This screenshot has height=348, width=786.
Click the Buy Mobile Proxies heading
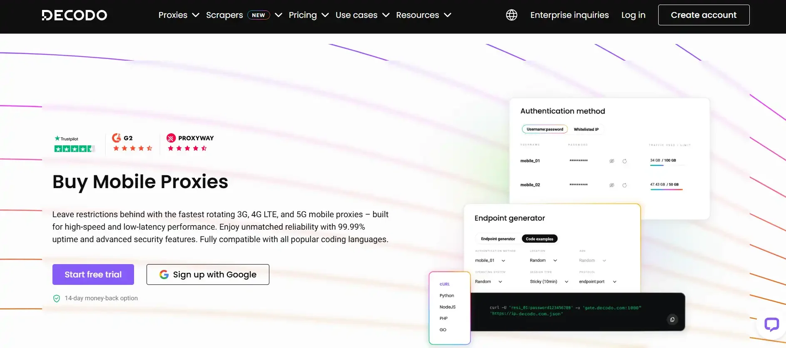[x=140, y=181]
